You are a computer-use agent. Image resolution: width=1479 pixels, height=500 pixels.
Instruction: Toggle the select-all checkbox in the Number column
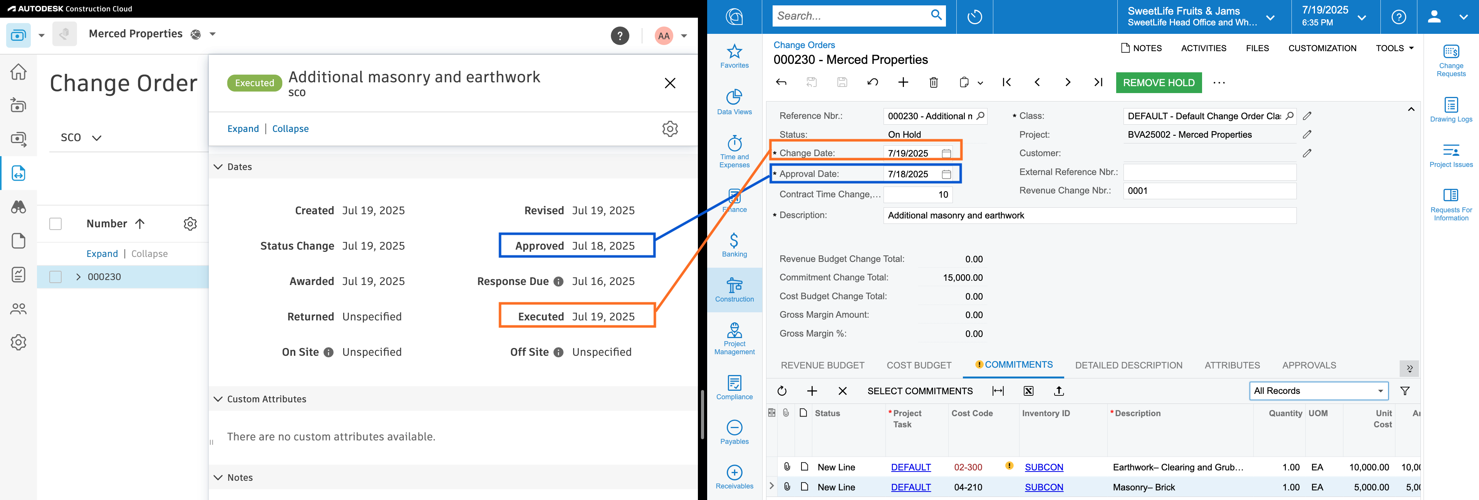click(55, 223)
